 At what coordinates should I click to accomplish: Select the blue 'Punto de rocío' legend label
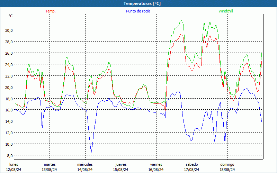tap(138, 11)
